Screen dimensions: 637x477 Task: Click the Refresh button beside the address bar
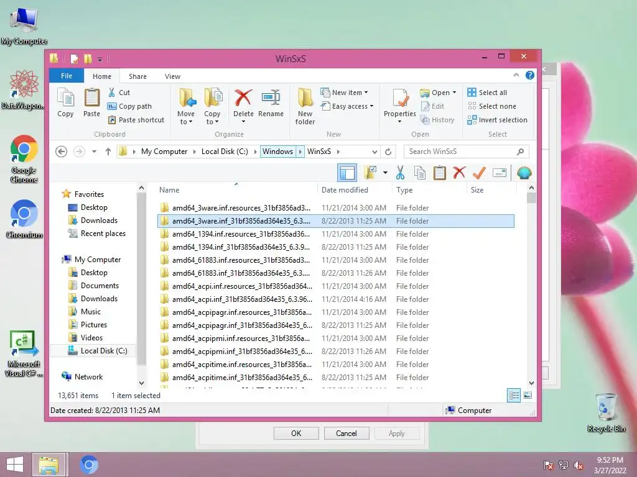pyautogui.click(x=388, y=152)
